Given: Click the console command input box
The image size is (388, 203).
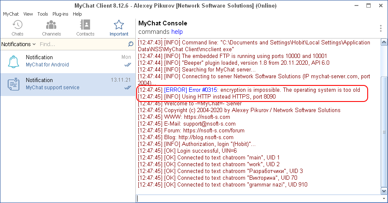Looking at the screenshot, I should (x=261, y=198).
